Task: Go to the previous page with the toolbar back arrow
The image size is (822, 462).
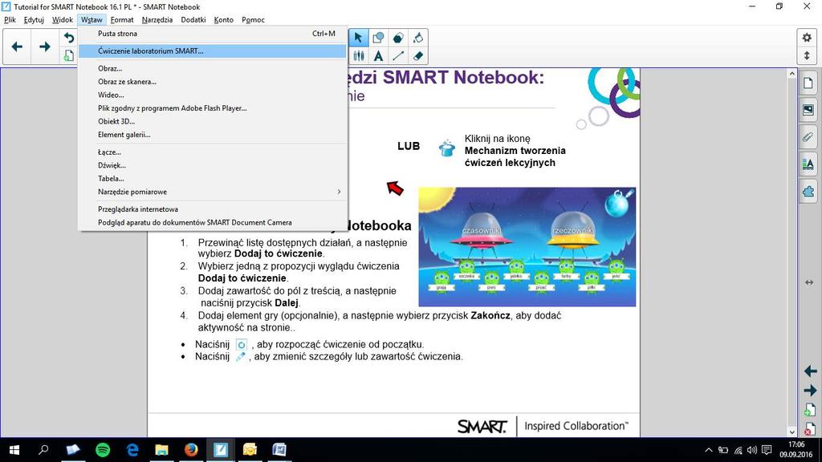Action: coord(17,47)
